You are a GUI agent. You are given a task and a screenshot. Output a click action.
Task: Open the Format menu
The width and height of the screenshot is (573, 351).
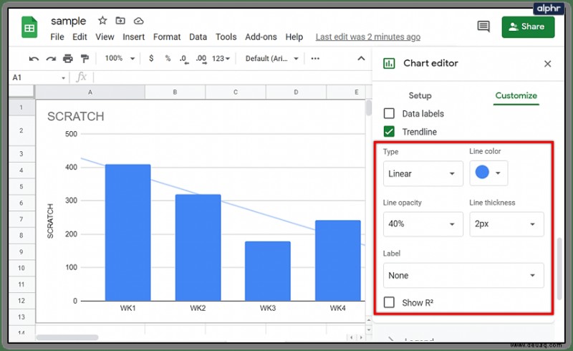[167, 37]
